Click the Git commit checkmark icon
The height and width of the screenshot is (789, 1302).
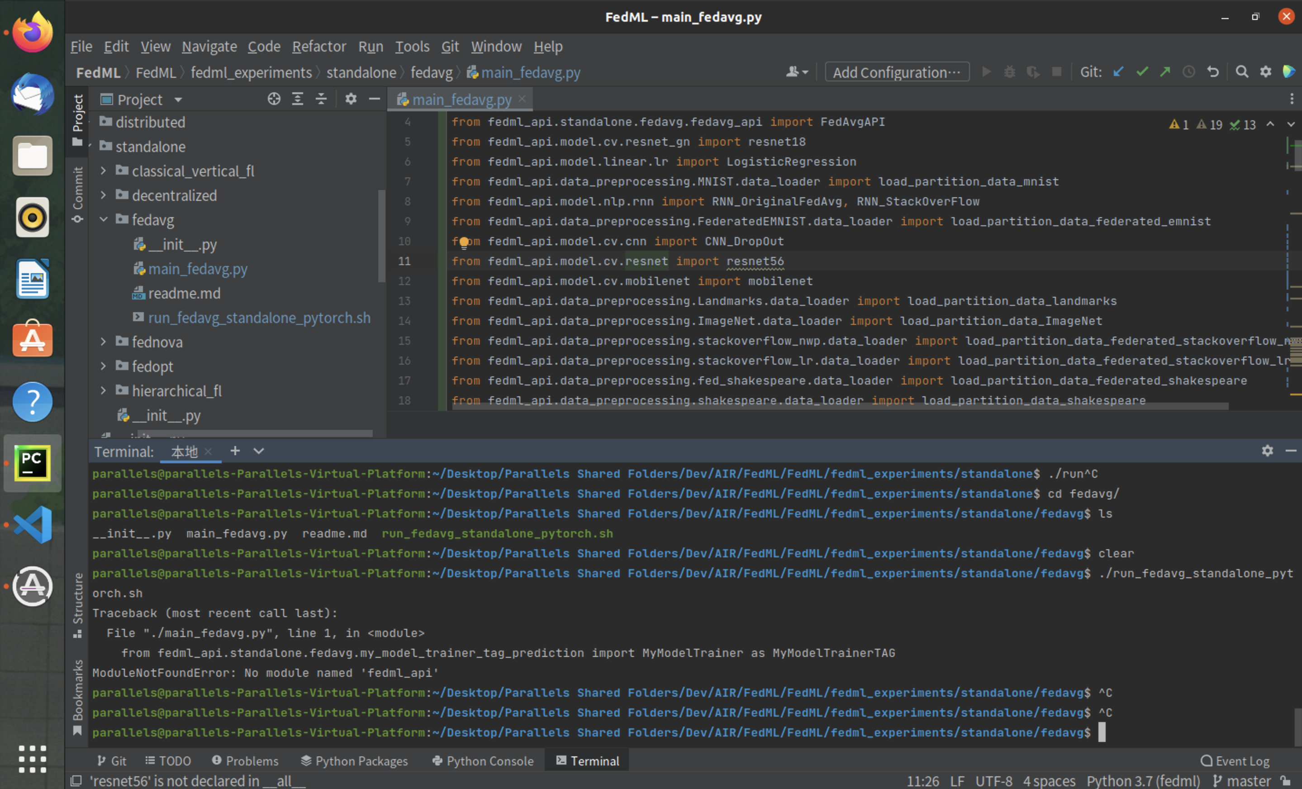[x=1142, y=72]
